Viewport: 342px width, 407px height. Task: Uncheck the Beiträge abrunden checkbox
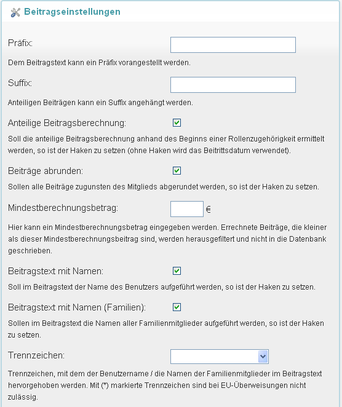click(x=177, y=170)
